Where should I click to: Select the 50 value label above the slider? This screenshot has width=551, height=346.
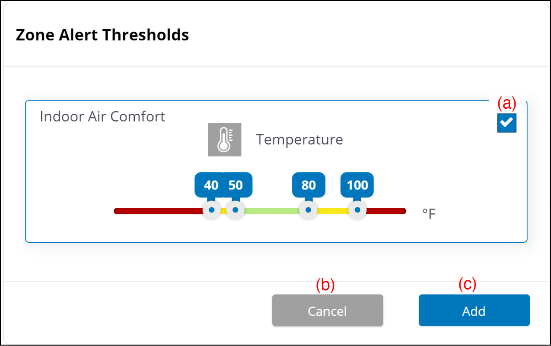(x=235, y=184)
